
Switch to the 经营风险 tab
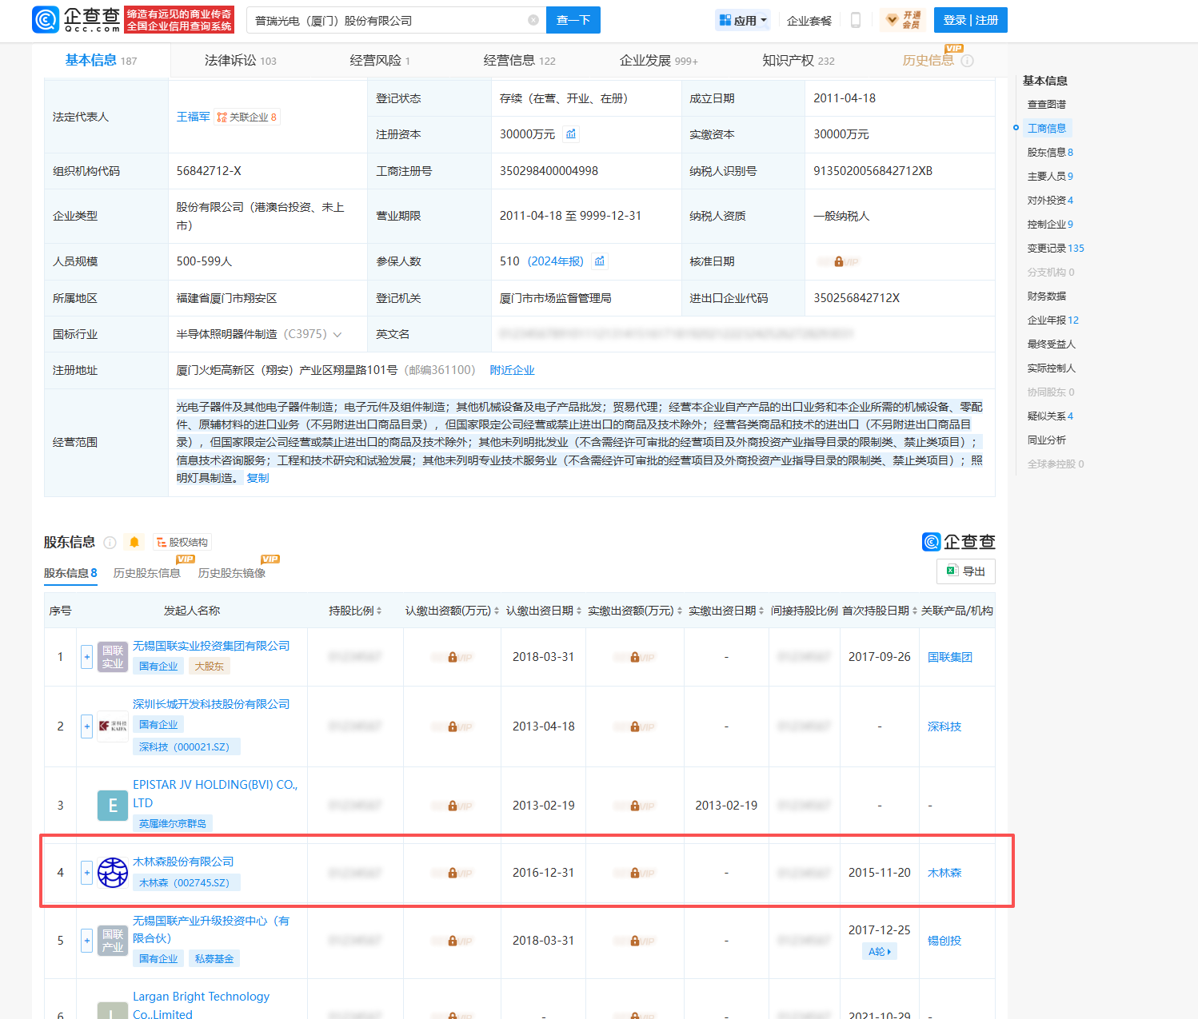(380, 60)
